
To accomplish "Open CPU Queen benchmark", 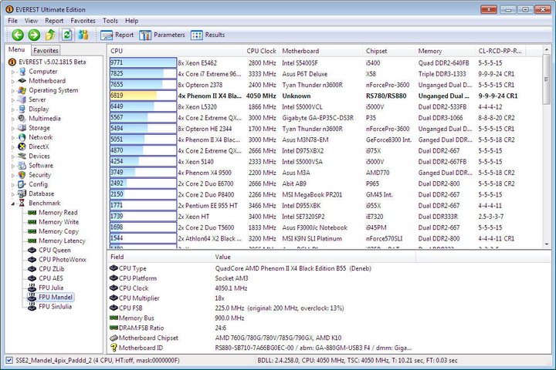I will tap(49, 250).
